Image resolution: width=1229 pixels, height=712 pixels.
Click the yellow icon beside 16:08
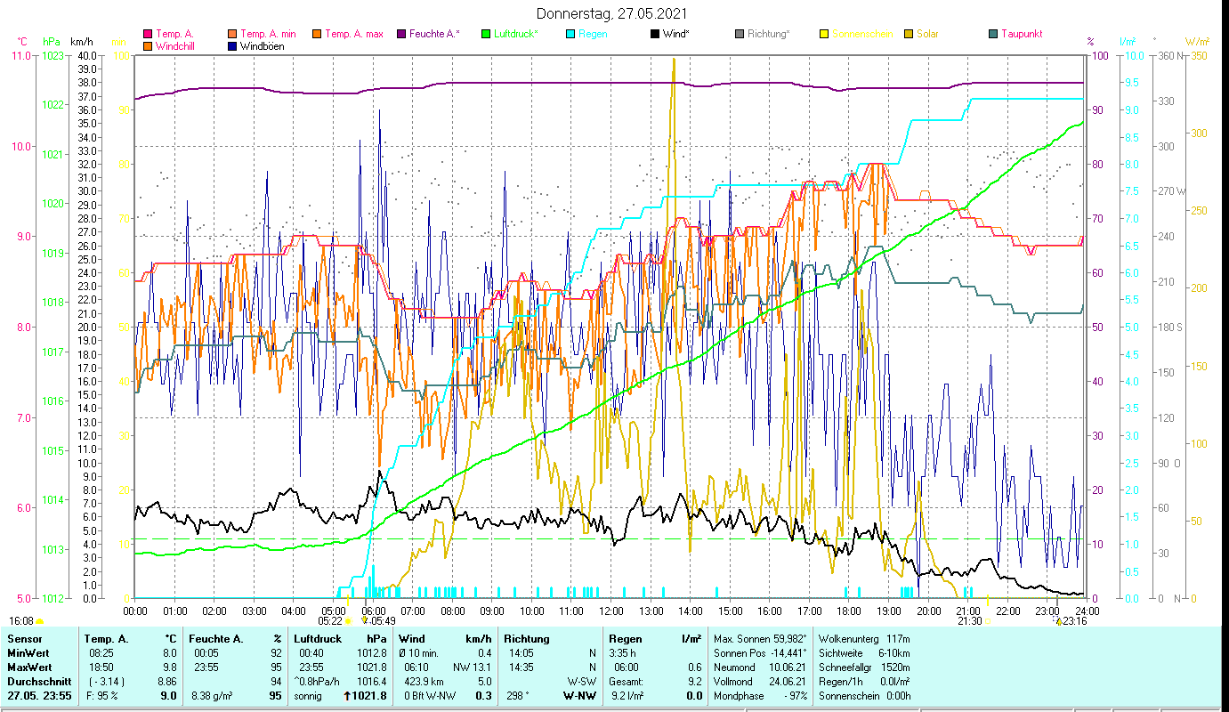coord(39,621)
